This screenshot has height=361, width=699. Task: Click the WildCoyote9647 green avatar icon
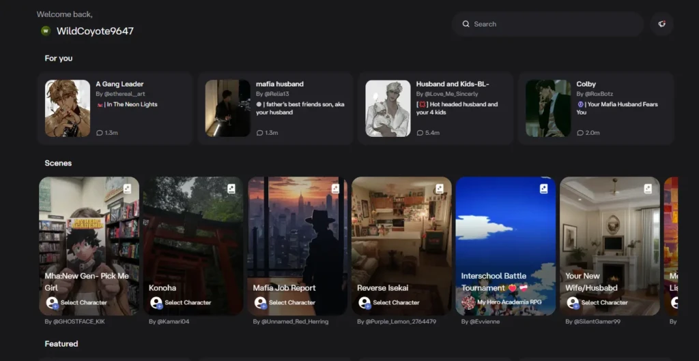[46, 31]
